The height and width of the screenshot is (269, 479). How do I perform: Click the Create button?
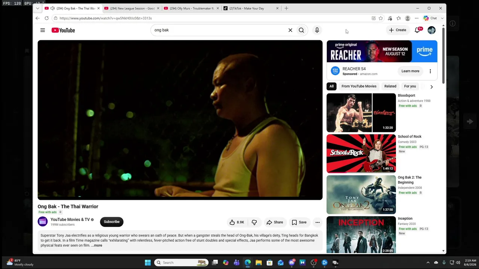397,30
